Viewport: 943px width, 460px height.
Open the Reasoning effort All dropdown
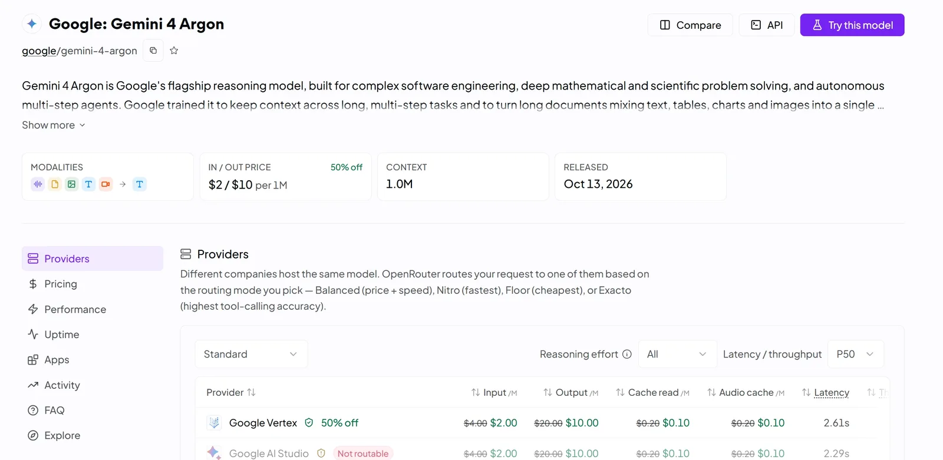(x=678, y=354)
